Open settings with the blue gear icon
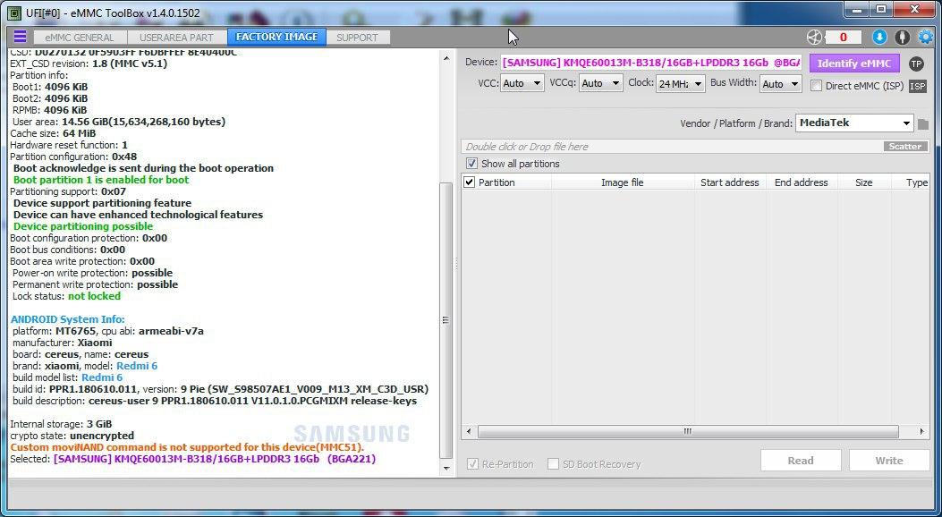 click(926, 38)
